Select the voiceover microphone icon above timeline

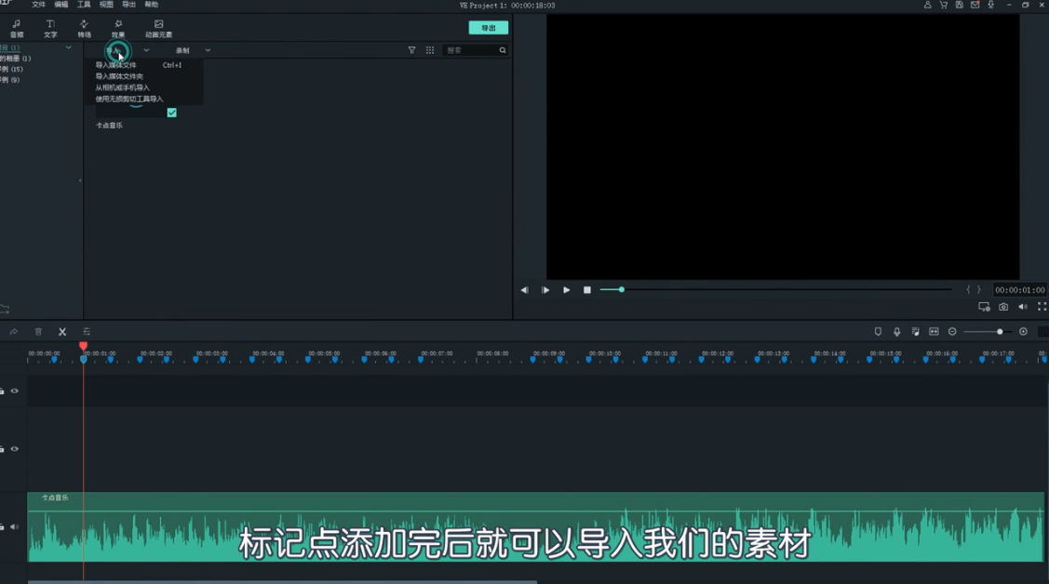tap(896, 331)
